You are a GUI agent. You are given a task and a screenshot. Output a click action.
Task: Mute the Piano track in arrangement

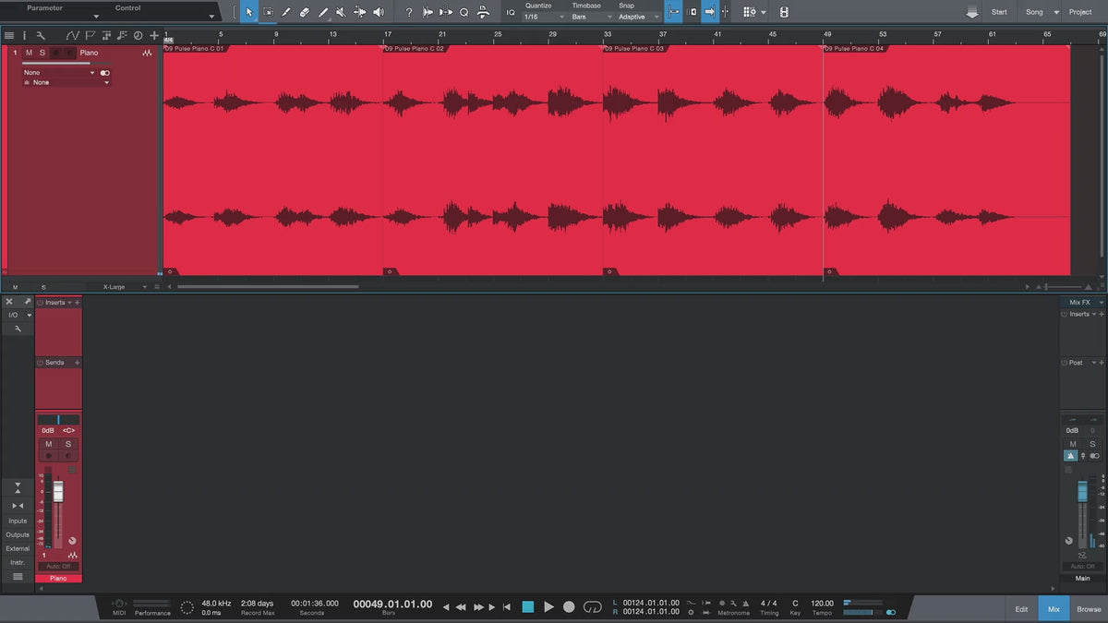[x=29, y=53]
